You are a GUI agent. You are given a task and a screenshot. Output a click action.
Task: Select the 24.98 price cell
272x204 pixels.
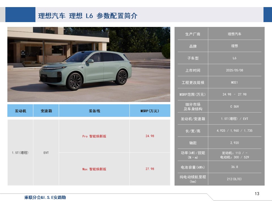[150, 136]
